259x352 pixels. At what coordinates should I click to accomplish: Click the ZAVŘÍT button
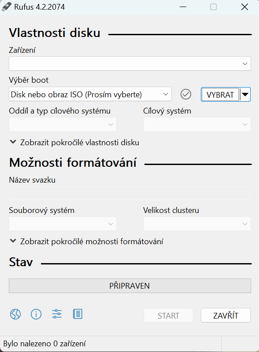point(226,315)
